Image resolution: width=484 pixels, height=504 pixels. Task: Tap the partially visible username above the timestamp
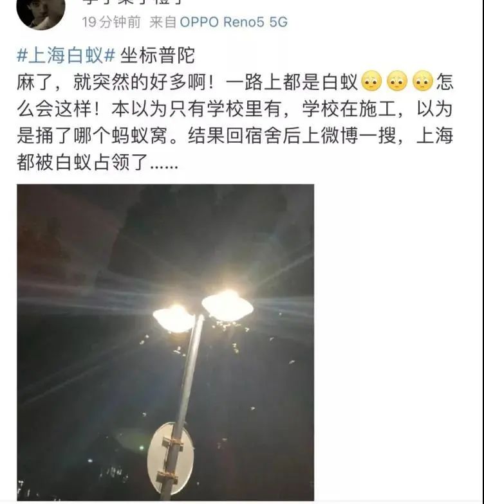(133, 3)
